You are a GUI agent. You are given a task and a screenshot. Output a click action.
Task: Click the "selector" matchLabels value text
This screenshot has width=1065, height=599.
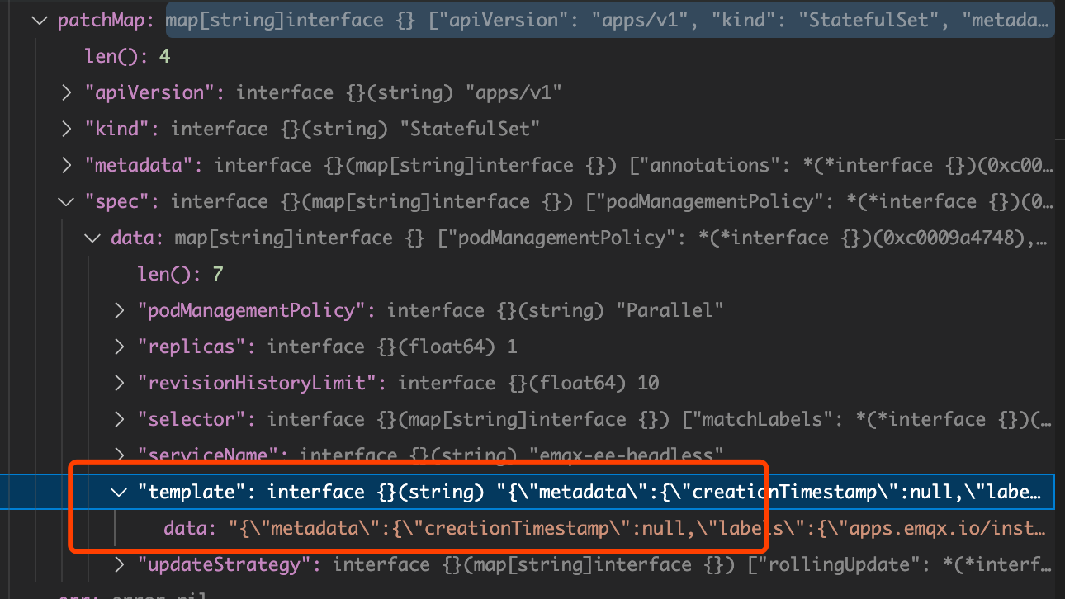point(866,419)
